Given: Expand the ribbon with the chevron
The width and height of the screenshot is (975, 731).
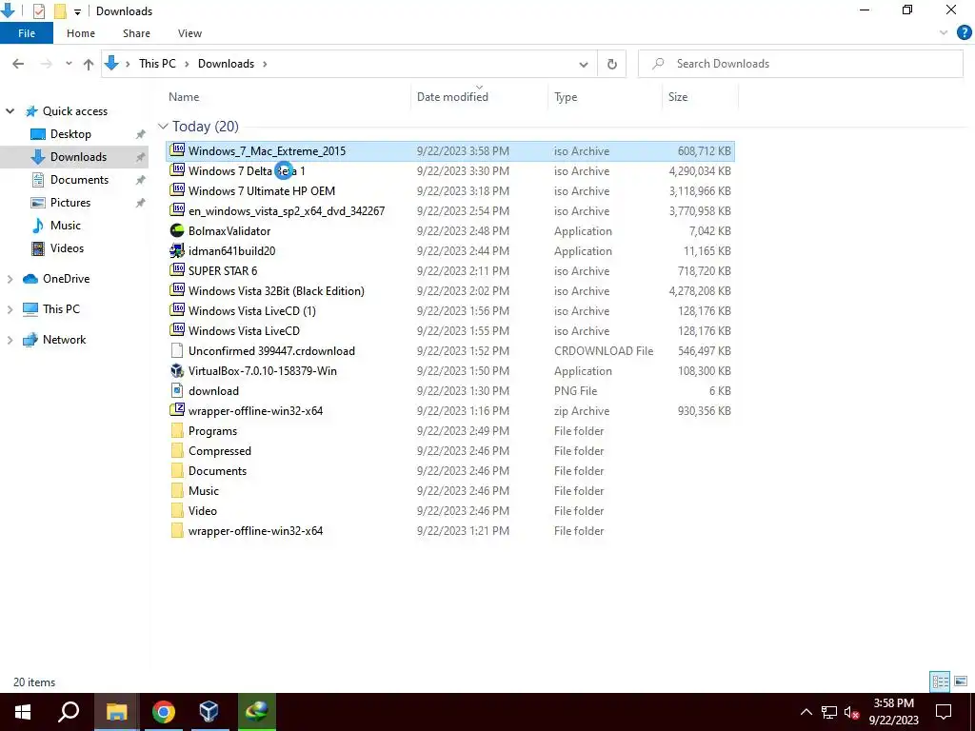Looking at the screenshot, I should (x=944, y=33).
